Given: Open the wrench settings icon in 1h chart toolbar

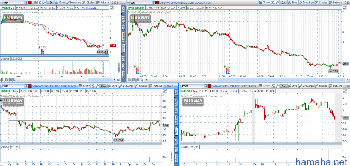Looking at the screenshot, I should (277, 3).
